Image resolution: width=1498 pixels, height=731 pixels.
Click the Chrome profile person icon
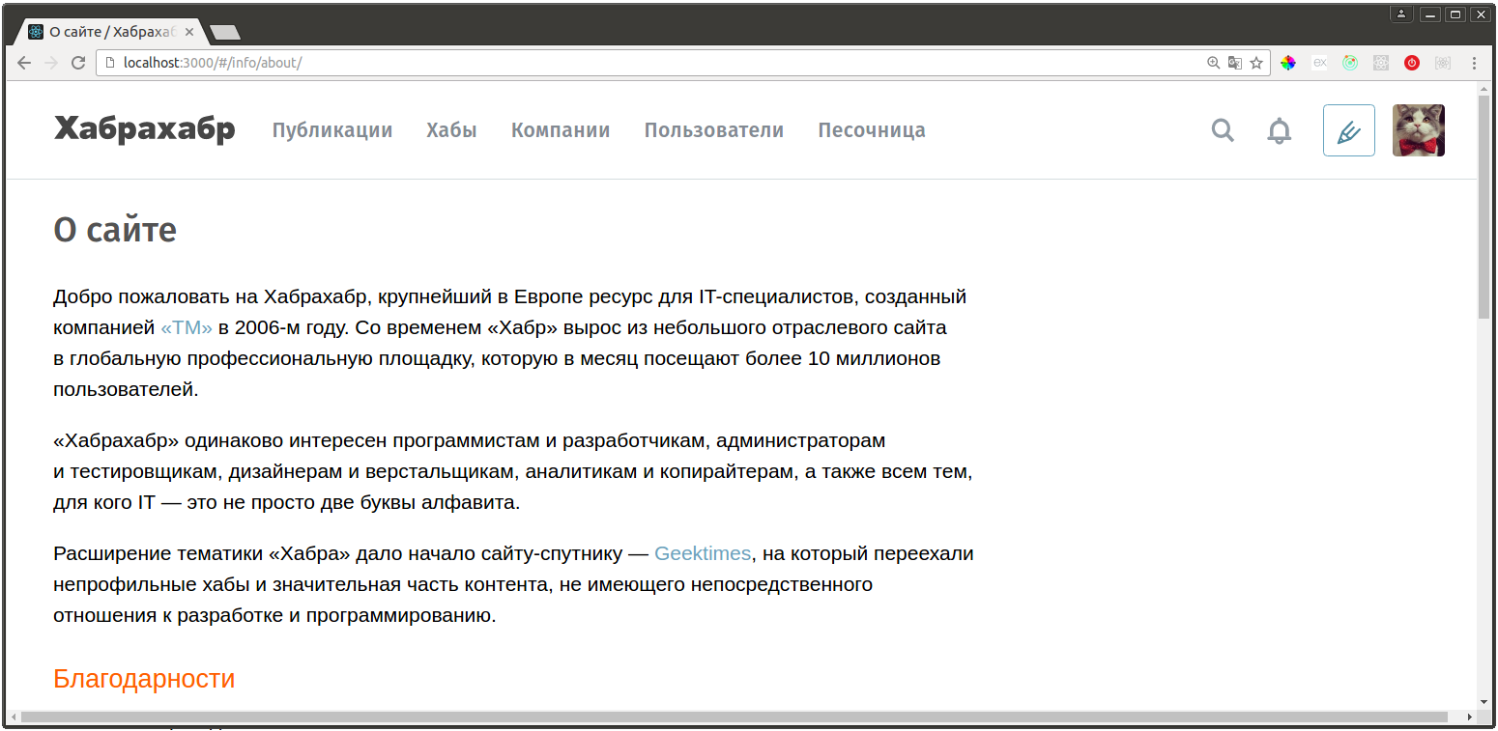point(1401,14)
